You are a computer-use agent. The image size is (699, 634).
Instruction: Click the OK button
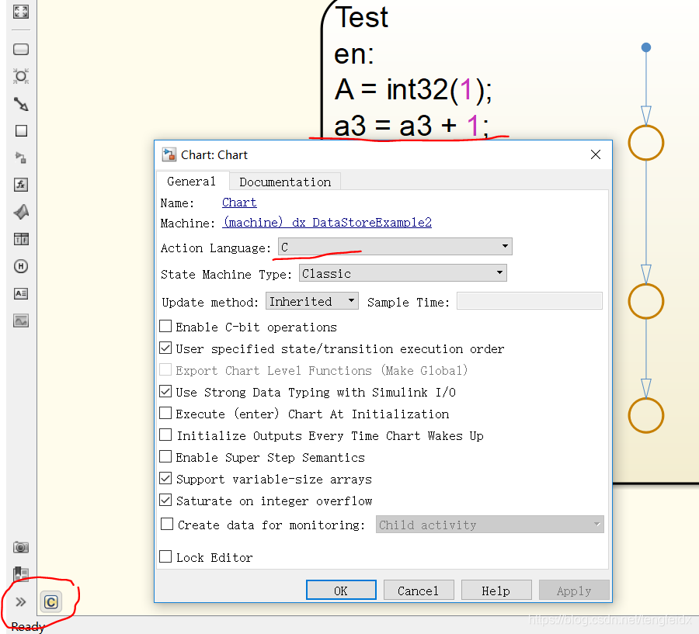341,591
